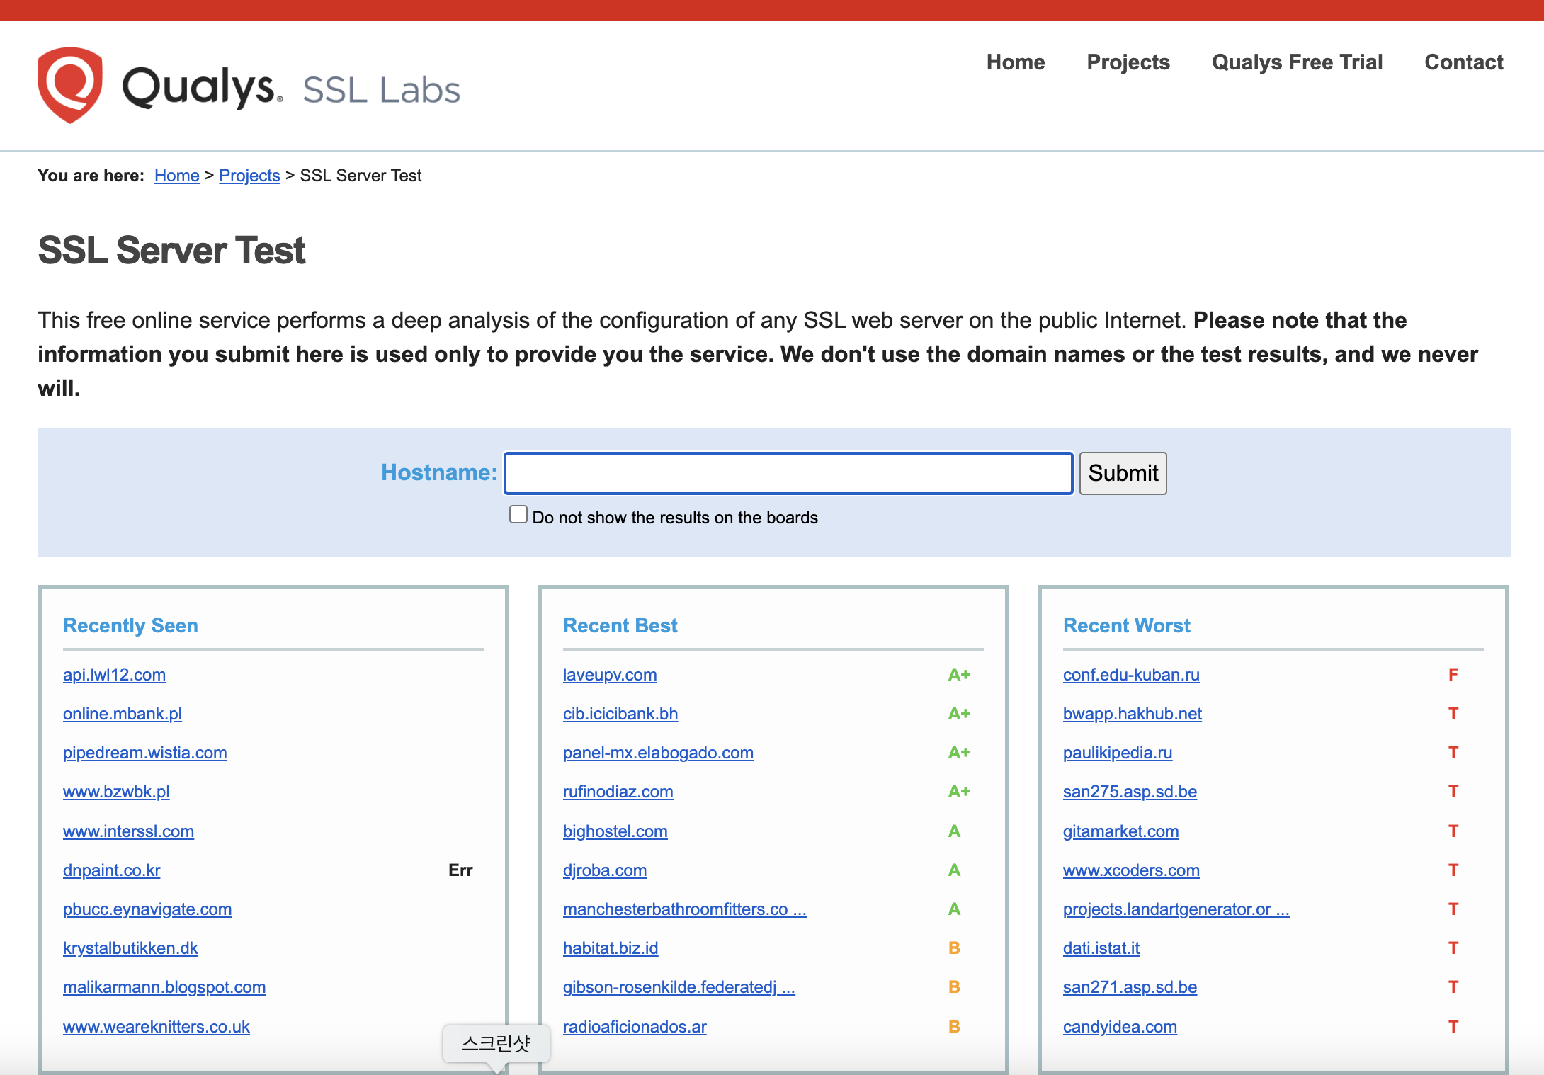
Task: Open the Home breadcrumb link
Action: click(x=176, y=176)
